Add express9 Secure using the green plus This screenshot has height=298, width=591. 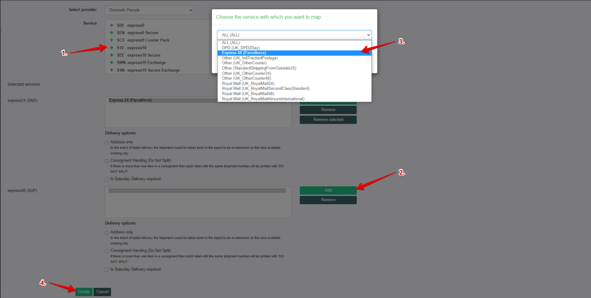click(111, 32)
